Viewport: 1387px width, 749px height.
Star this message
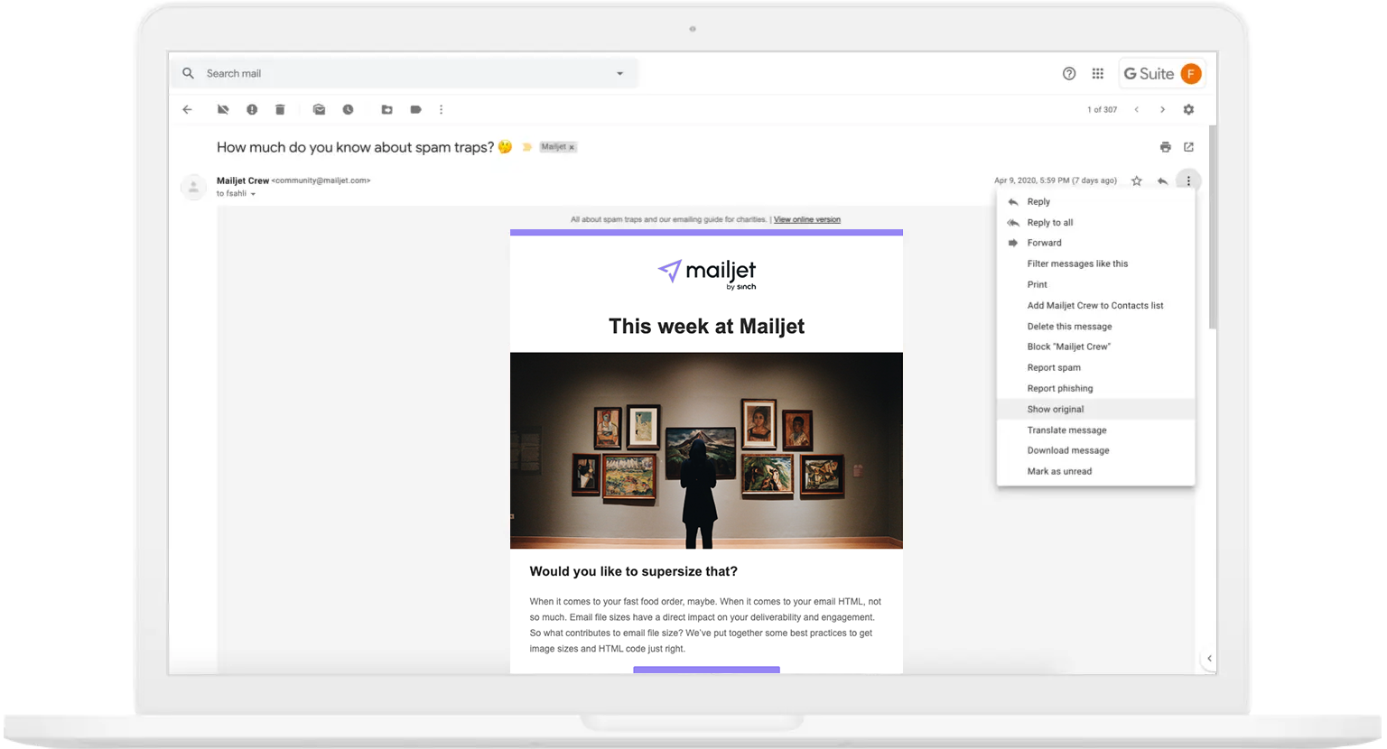[x=1137, y=181]
